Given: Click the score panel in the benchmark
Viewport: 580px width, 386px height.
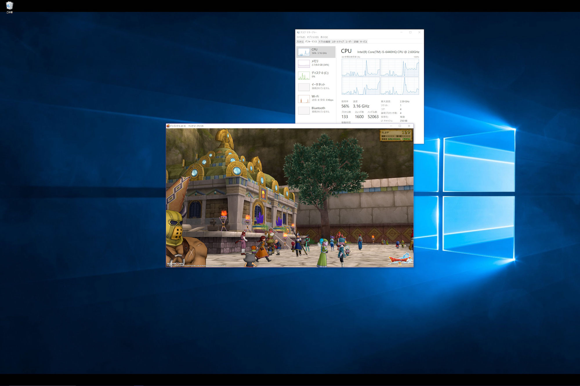Looking at the screenshot, I should (396, 136).
